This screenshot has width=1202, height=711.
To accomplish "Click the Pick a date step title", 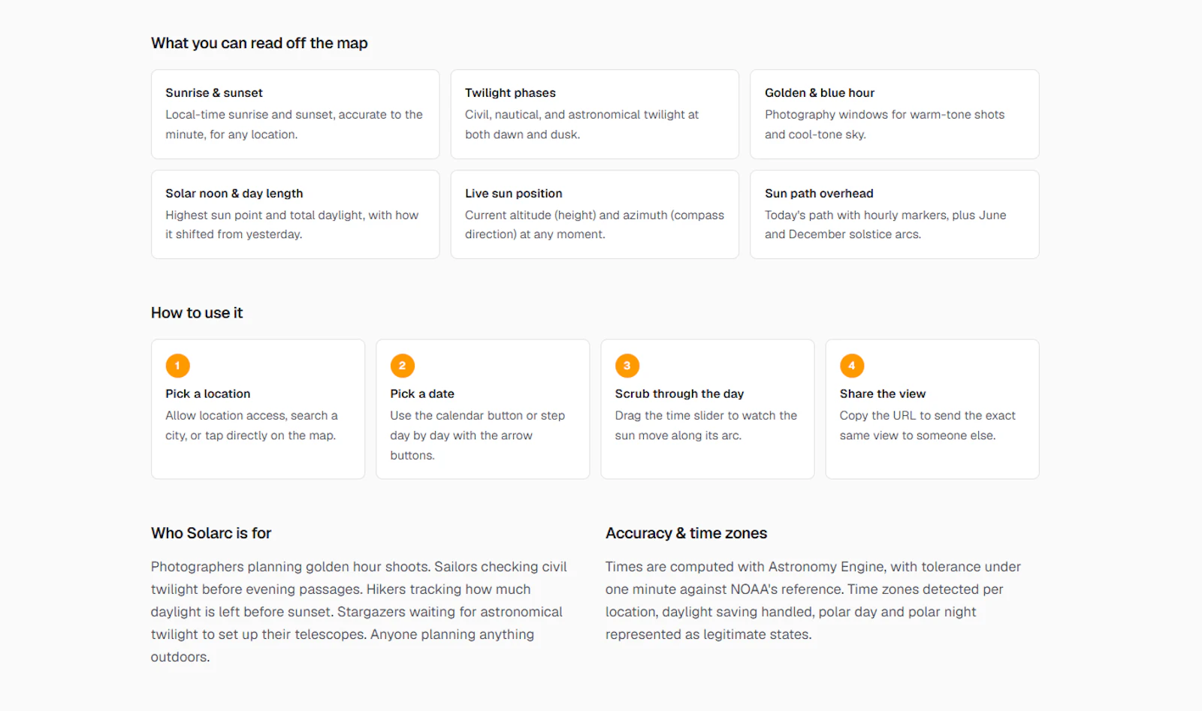I will 422,393.
